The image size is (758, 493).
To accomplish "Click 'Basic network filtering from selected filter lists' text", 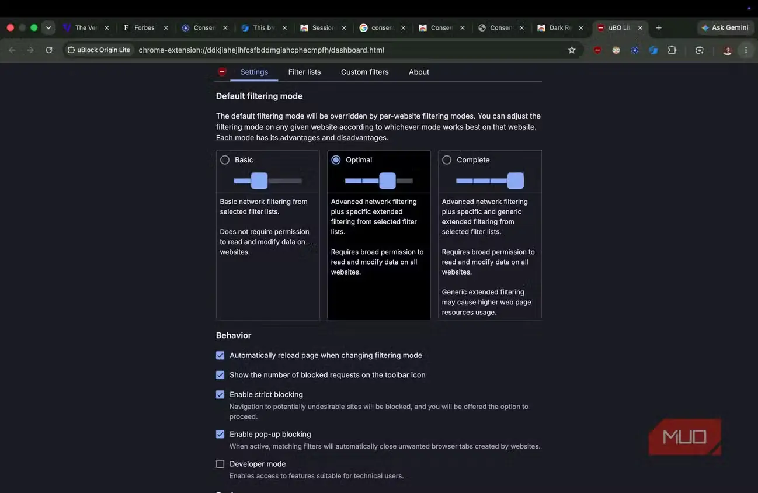I will coord(264,206).
